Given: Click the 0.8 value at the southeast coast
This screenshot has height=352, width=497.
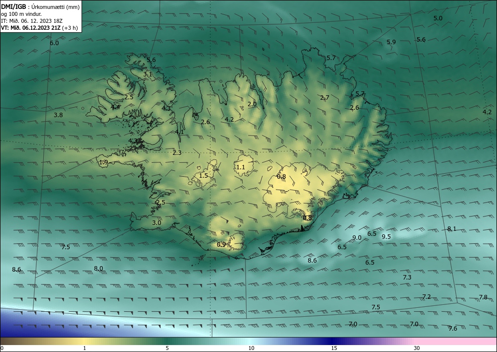Looking at the screenshot, I should [307, 218].
